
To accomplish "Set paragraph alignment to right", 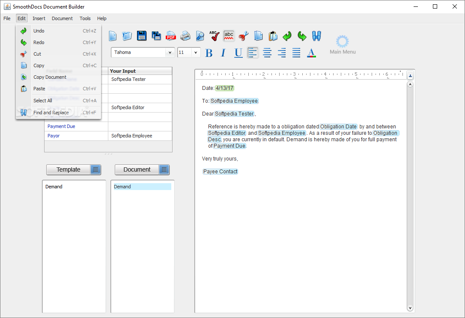I will point(282,53).
